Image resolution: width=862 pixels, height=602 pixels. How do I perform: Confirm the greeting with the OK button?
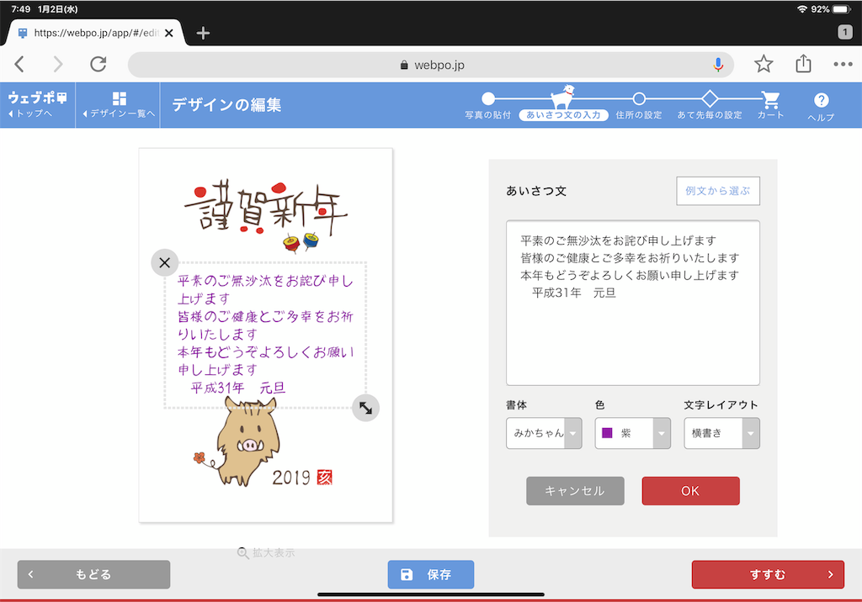[690, 490]
